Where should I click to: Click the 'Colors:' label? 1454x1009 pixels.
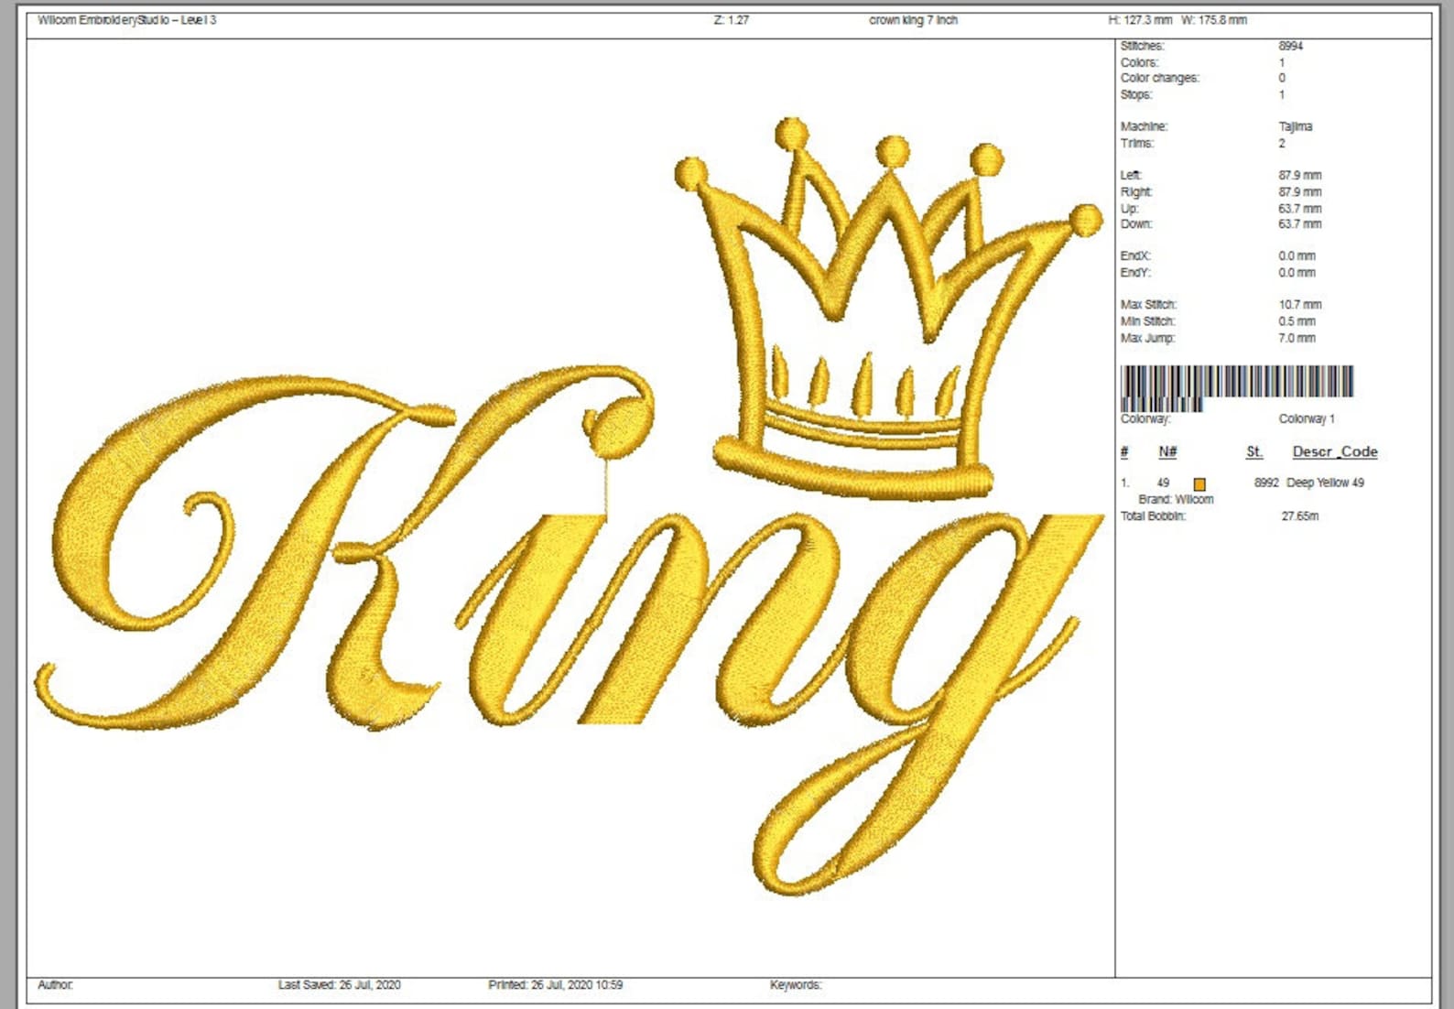click(x=1139, y=62)
